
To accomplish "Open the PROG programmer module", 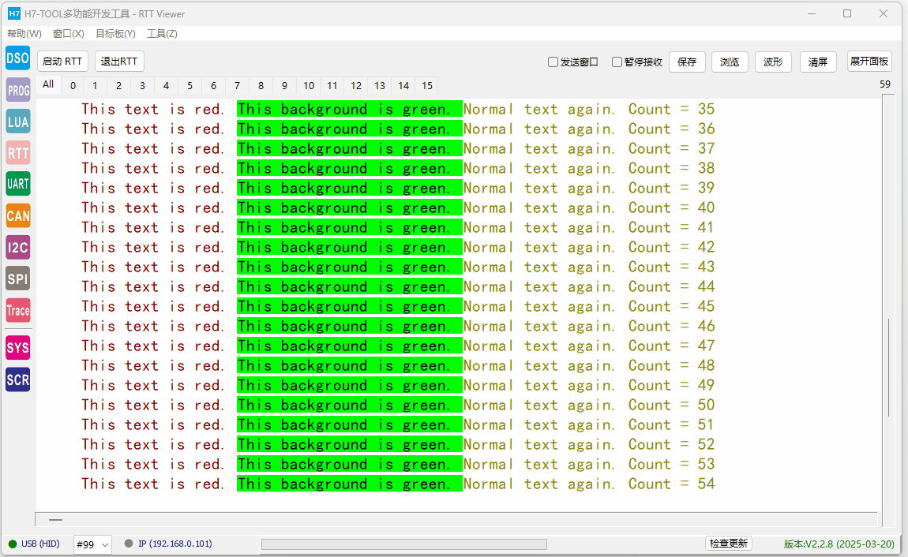I will [x=18, y=90].
